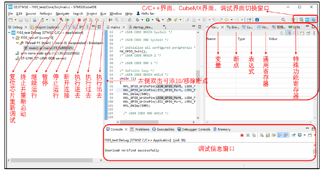Image resolution: width=326 pixels, height=171 pixels.
Task: Switch to the Debug perspective bug icon
Action: click(x=314, y=20)
